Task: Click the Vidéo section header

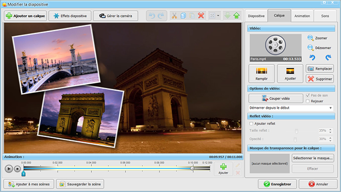Action: [291, 29]
